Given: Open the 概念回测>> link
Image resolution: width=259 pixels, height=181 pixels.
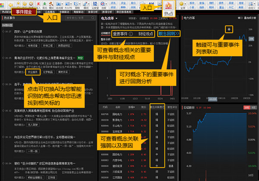Looking at the screenshot, I should 169,34.
